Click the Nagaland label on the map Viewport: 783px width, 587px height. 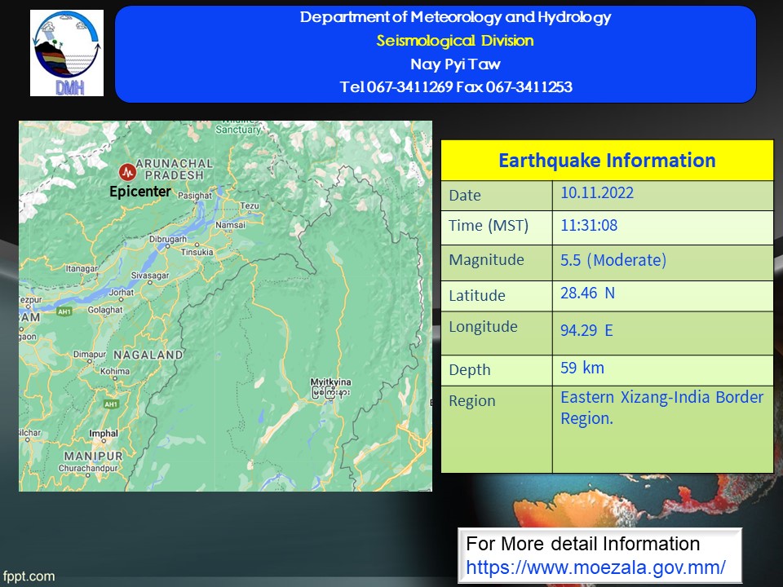point(148,355)
